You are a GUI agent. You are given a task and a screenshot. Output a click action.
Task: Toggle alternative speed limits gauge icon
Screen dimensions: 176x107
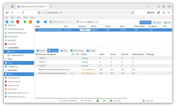tap(104, 101)
